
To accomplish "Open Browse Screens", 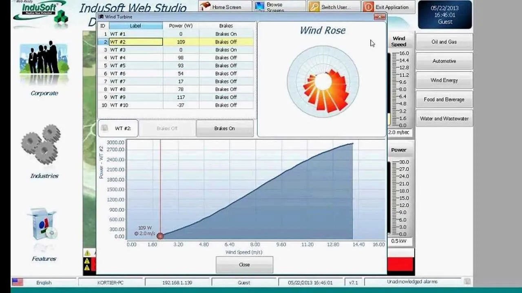I will (279, 7).
